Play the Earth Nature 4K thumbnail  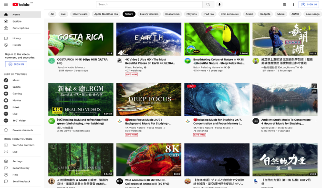click(149, 39)
